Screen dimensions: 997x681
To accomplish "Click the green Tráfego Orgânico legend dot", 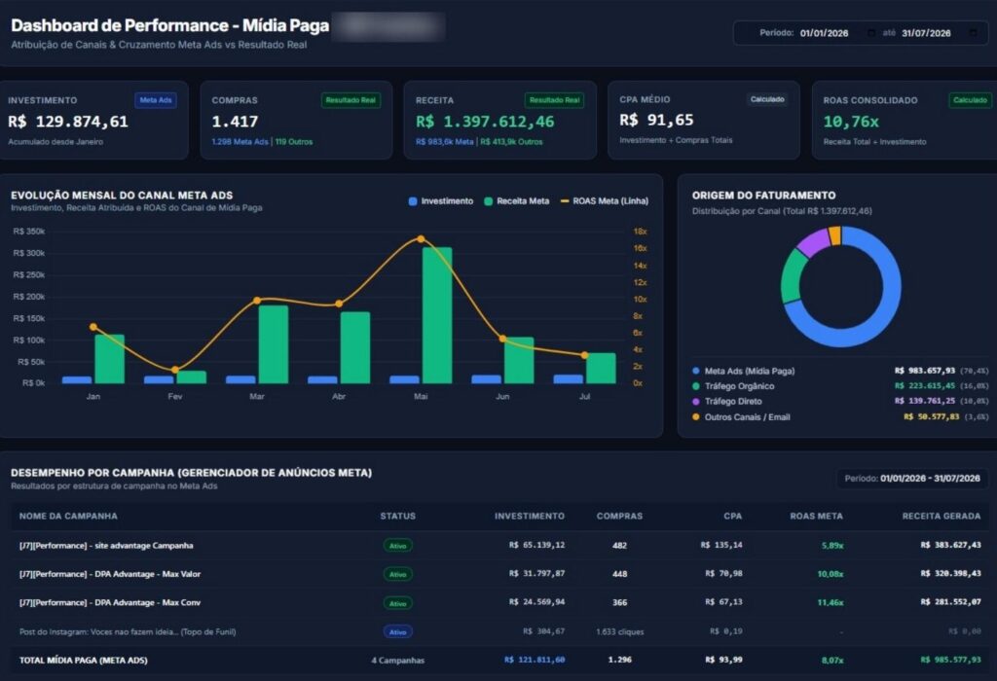I will click(695, 386).
